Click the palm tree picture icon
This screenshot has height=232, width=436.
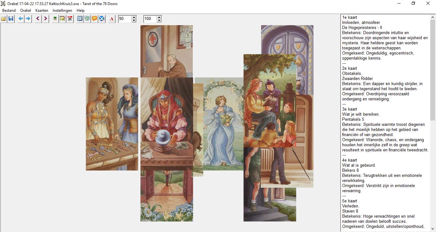[x=55, y=19]
